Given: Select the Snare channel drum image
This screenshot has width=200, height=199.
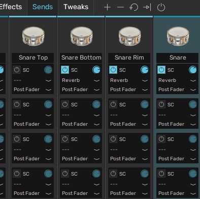Looking at the screenshot, I should click(178, 36).
